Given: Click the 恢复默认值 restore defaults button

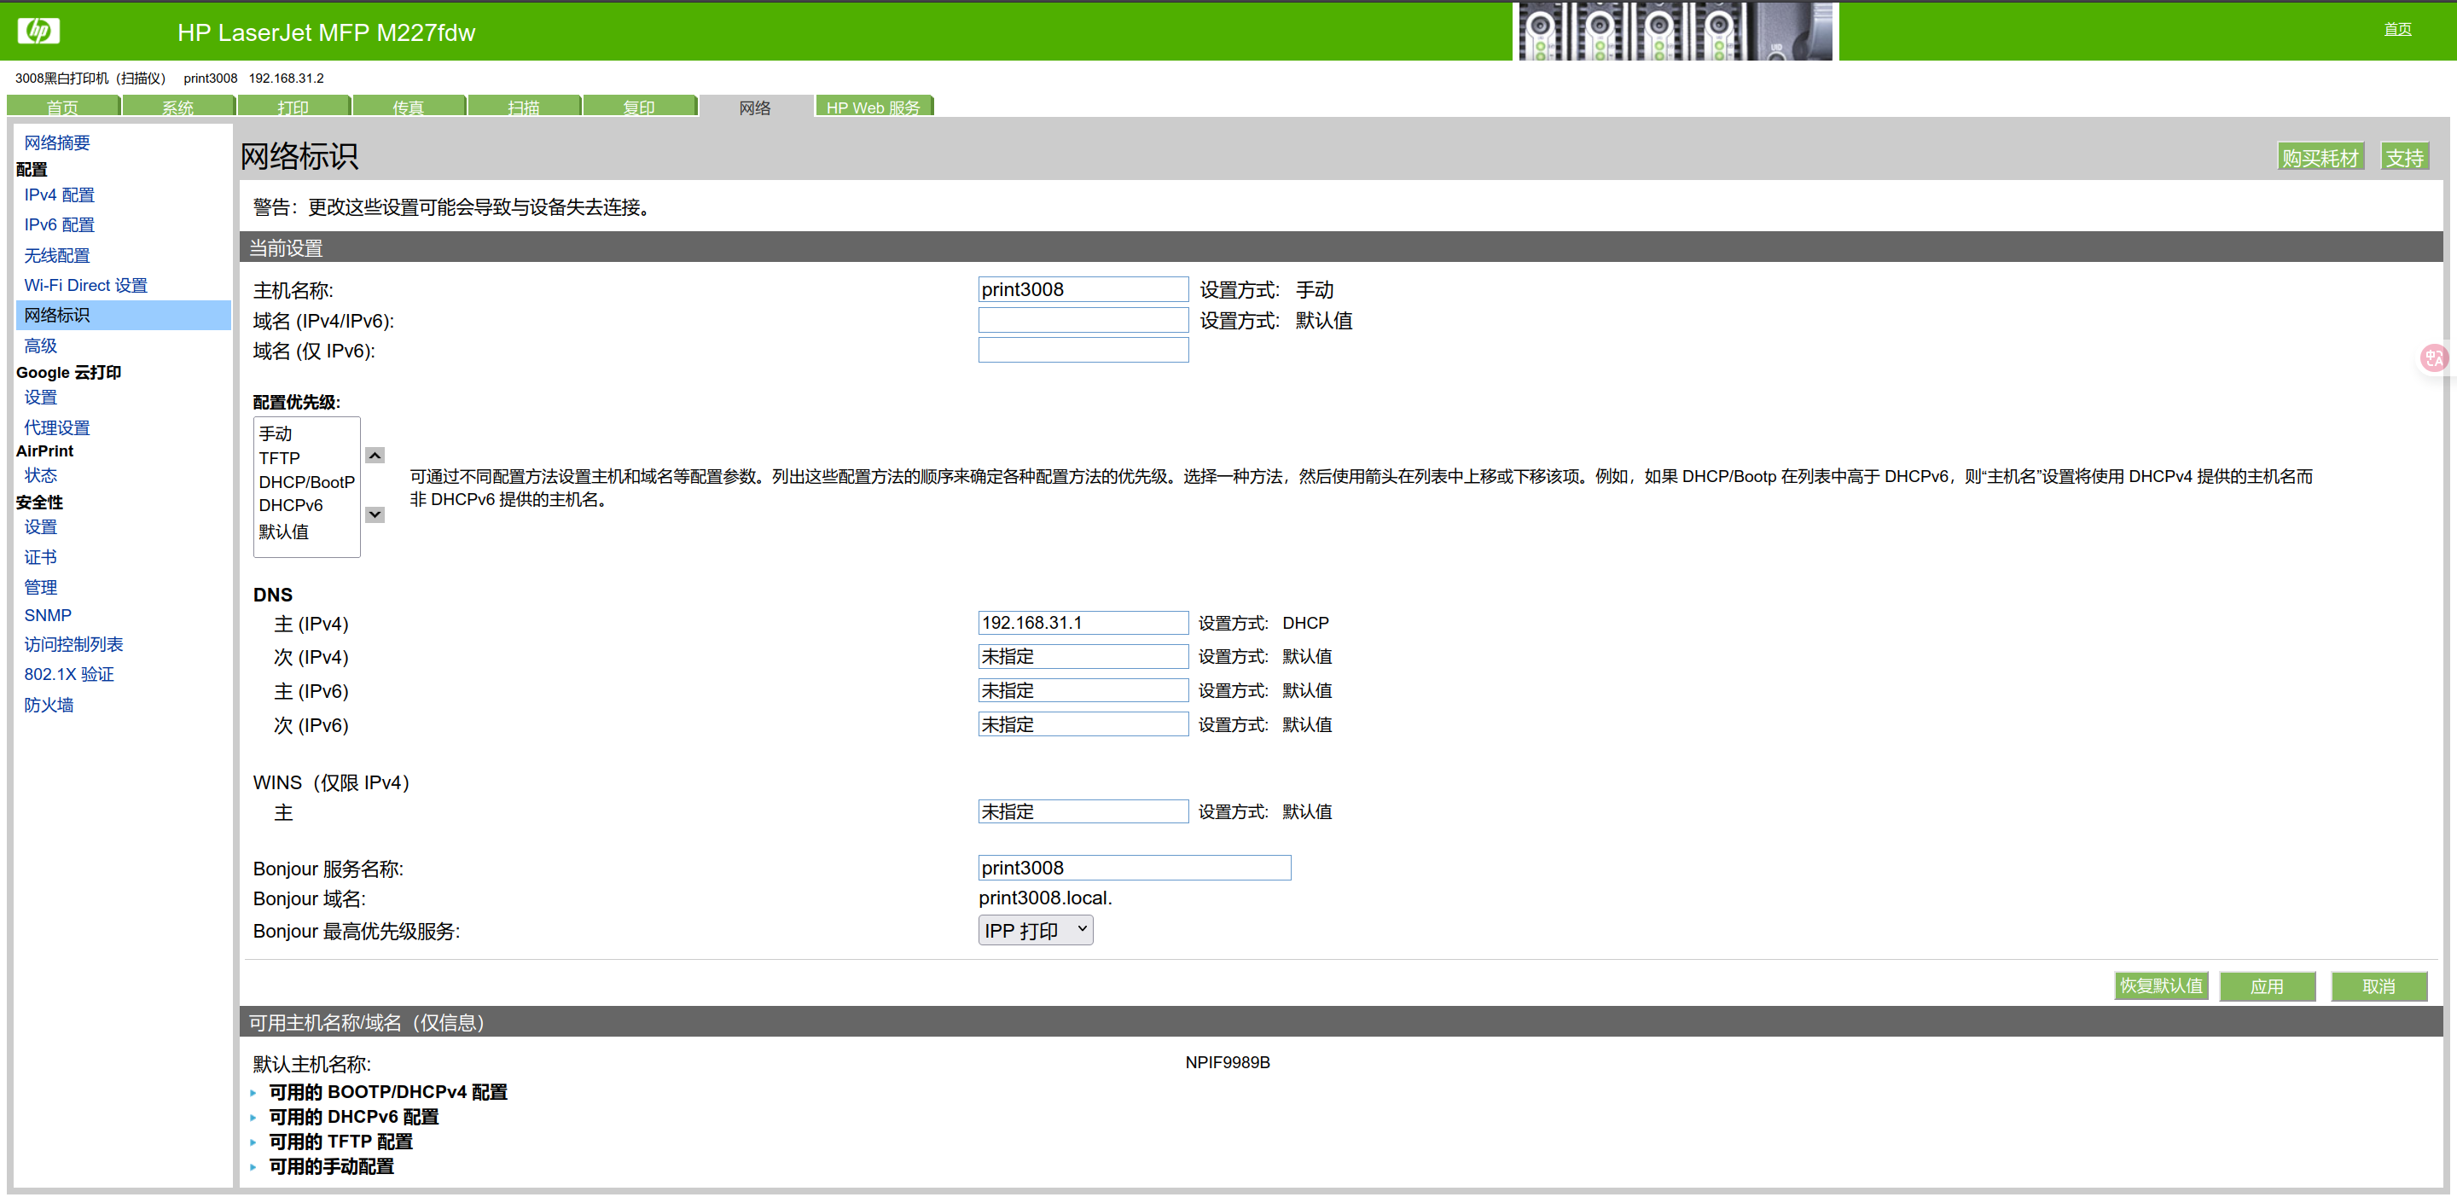Looking at the screenshot, I should (x=2161, y=985).
